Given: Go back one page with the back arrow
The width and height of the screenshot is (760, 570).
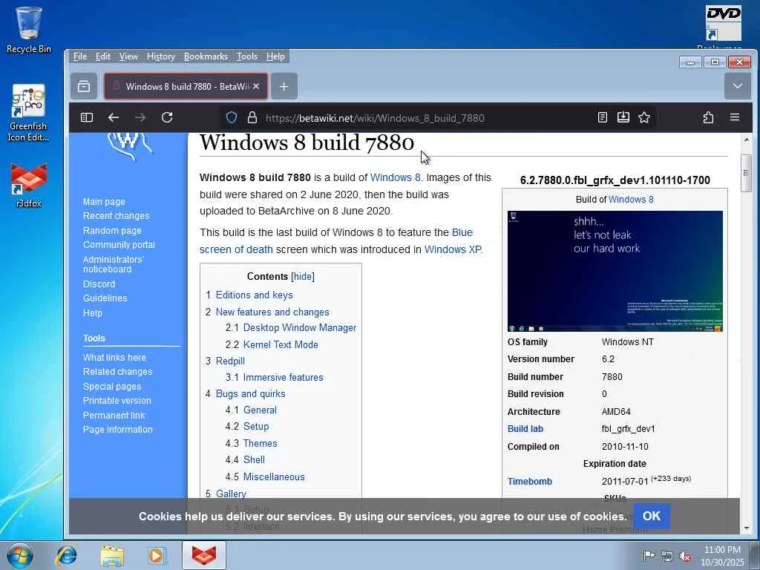Looking at the screenshot, I should tap(114, 117).
